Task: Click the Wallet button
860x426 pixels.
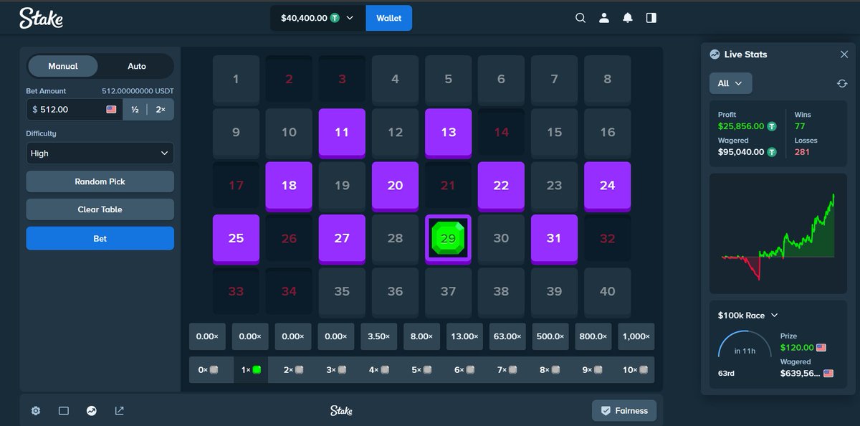Action: [x=389, y=18]
